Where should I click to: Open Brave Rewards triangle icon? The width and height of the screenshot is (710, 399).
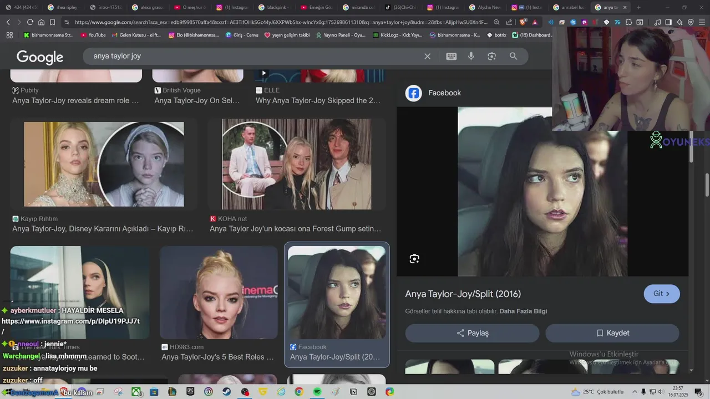pos(535,22)
